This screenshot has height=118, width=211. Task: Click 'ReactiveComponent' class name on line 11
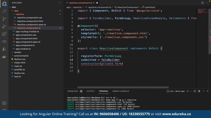(x=114, y=49)
